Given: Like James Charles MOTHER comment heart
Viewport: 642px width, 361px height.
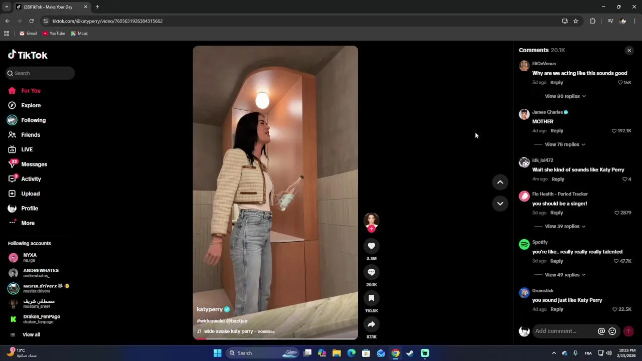Looking at the screenshot, I should pos(614,131).
